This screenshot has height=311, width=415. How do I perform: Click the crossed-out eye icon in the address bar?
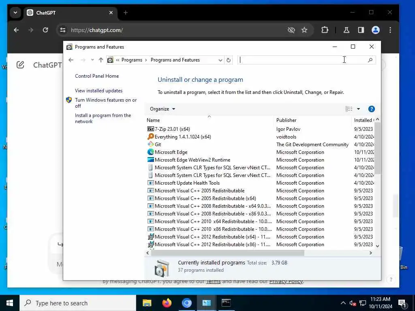[x=291, y=30]
